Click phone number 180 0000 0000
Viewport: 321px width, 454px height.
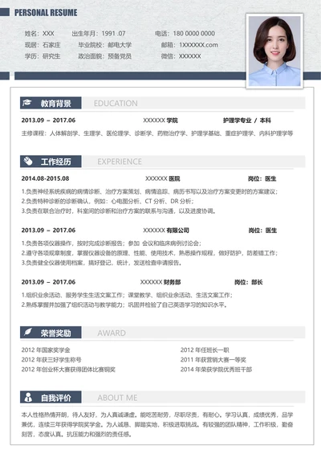[x=193, y=33]
